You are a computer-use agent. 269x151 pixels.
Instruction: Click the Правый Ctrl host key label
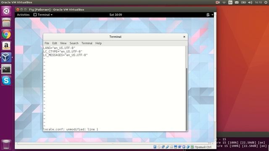point(203,147)
